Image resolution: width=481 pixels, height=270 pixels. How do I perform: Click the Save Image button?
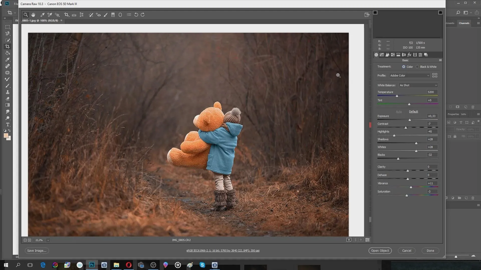pyautogui.click(x=36, y=250)
